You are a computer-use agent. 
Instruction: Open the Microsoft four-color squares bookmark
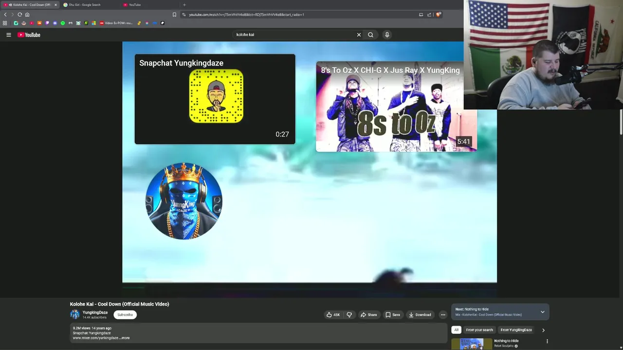tap(94, 23)
